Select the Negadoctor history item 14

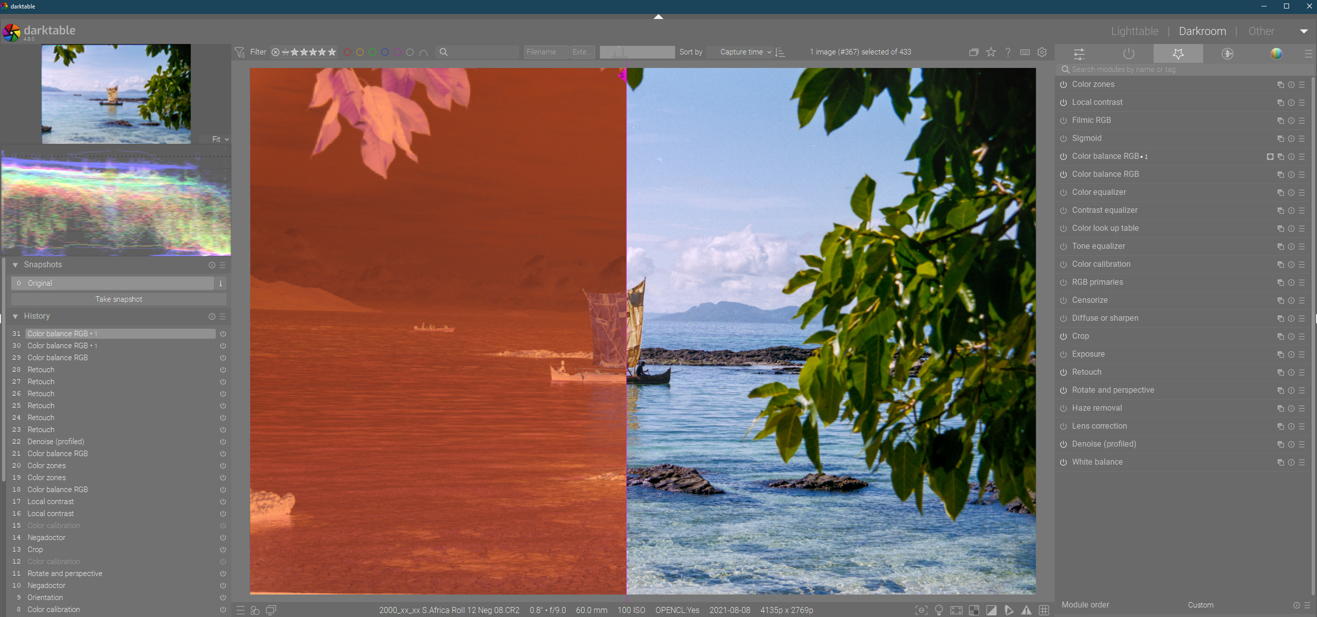click(46, 537)
